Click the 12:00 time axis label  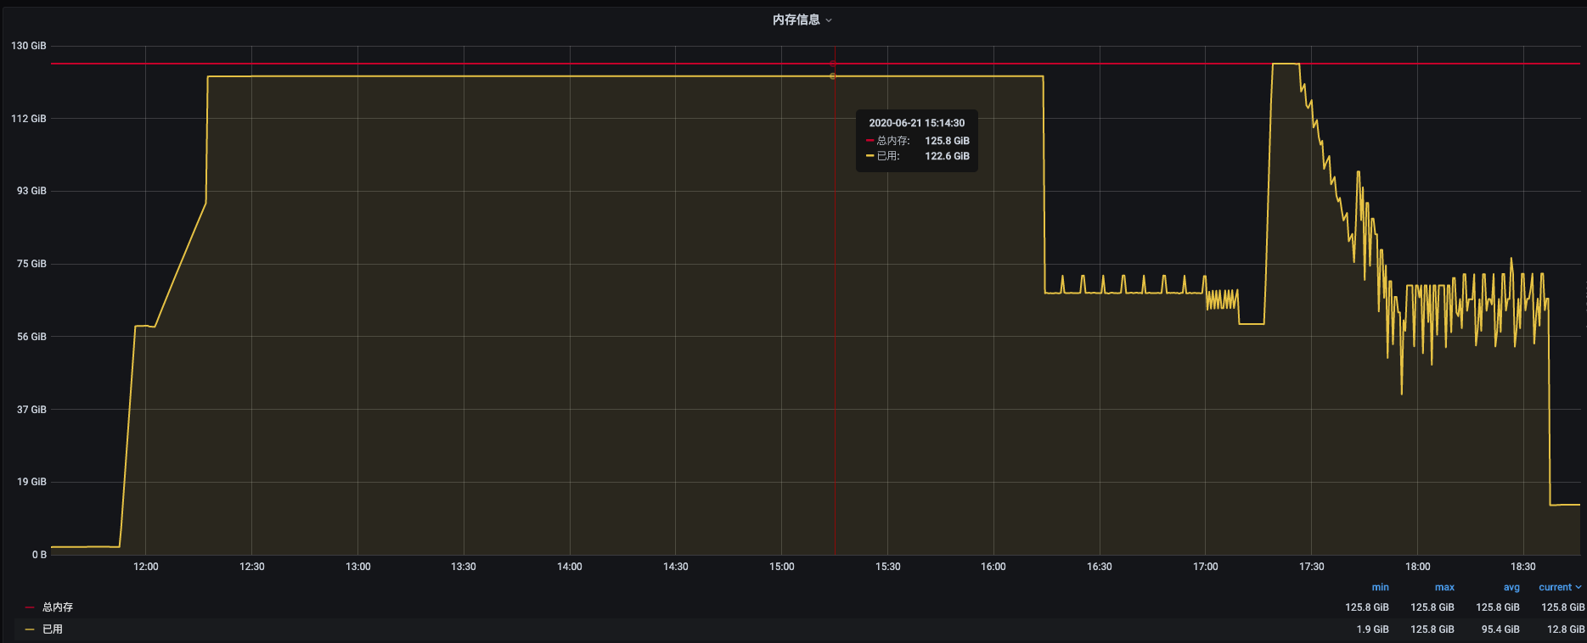click(146, 567)
